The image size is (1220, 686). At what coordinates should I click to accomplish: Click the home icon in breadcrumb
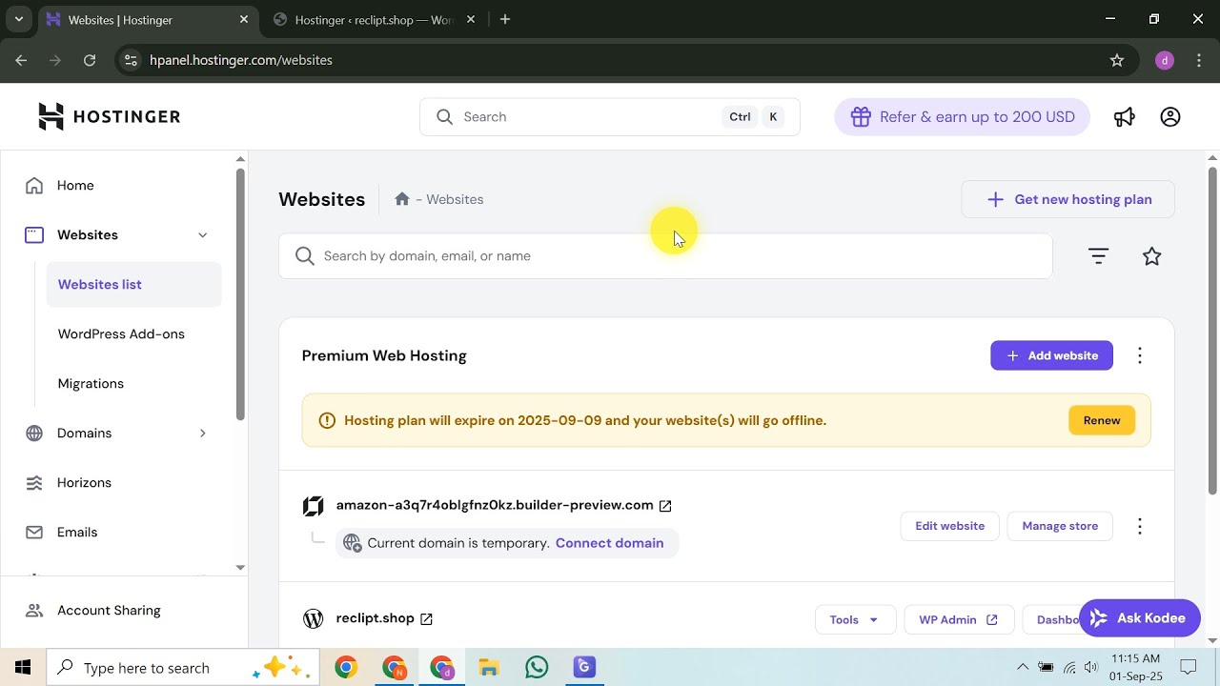tap(402, 199)
